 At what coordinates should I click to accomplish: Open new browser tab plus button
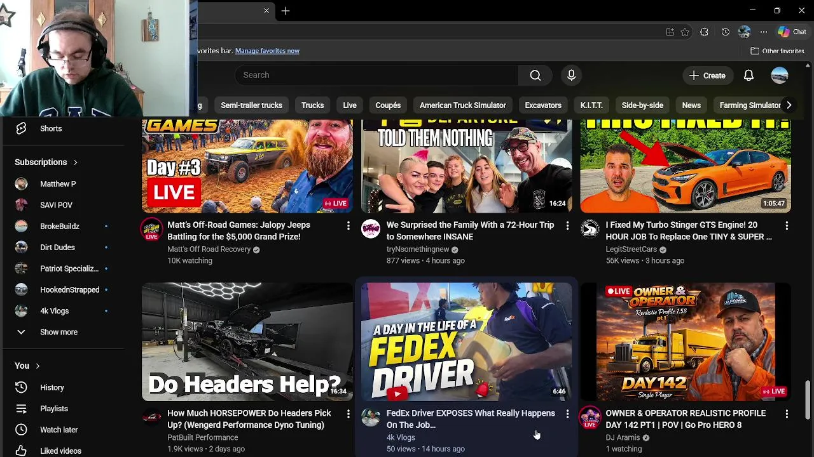pyautogui.click(x=286, y=11)
